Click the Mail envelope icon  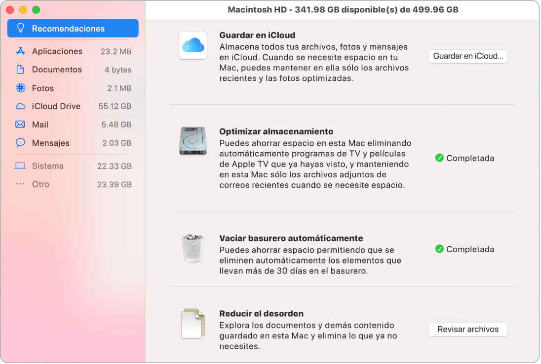tap(20, 124)
